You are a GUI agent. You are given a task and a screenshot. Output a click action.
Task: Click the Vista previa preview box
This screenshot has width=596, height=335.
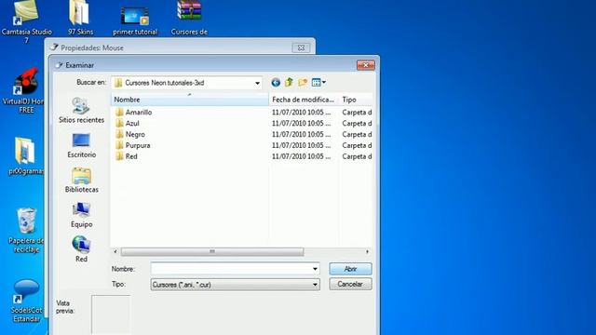[x=111, y=315]
